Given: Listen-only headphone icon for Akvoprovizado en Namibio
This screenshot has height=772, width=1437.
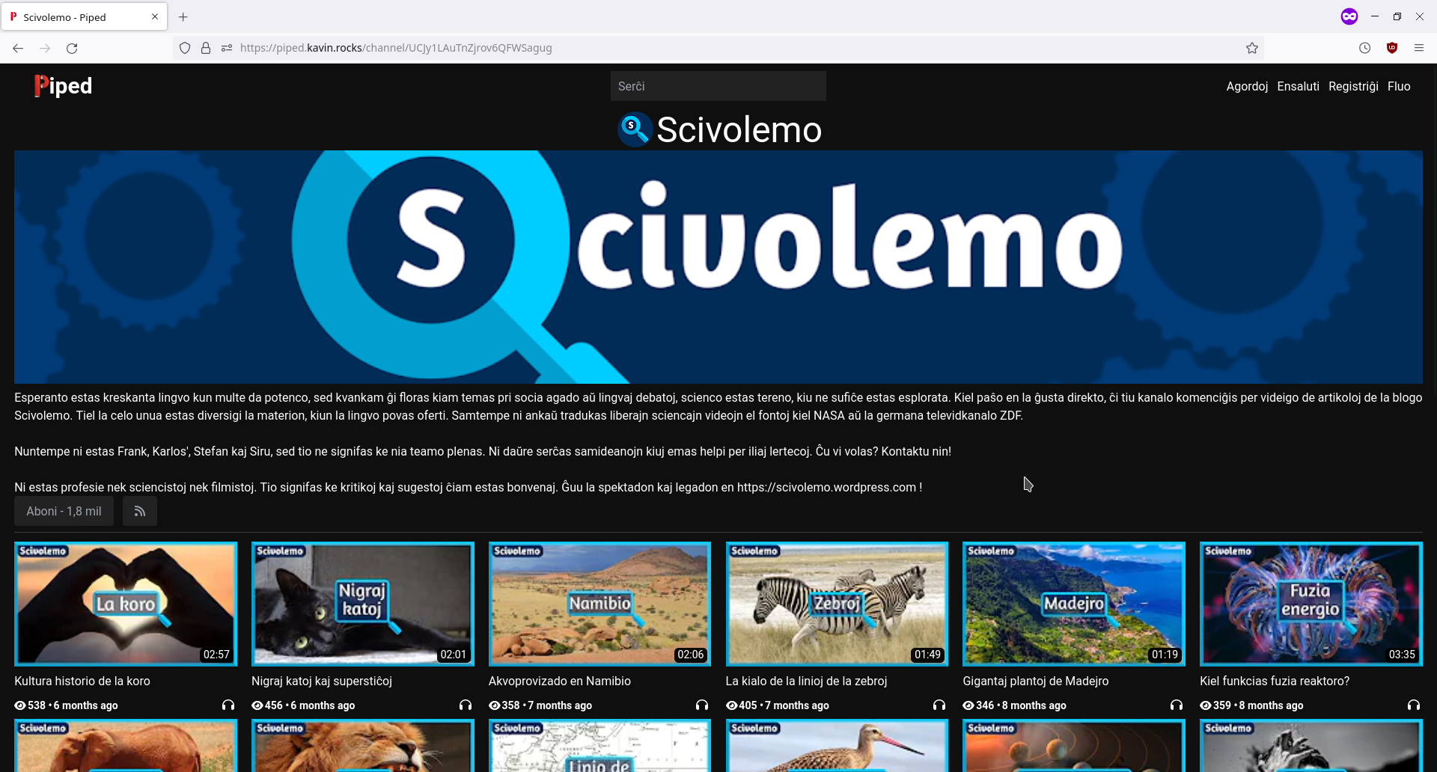Looking at the screenshot, I should coord(702,705).
